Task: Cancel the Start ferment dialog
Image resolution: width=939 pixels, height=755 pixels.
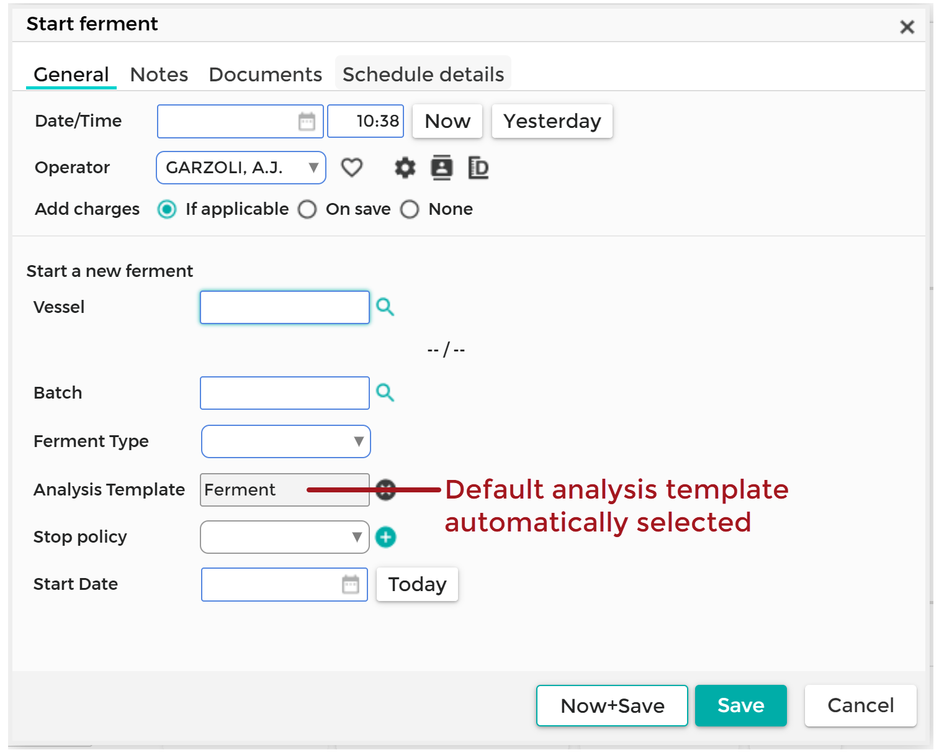Action: coord(861,706)
